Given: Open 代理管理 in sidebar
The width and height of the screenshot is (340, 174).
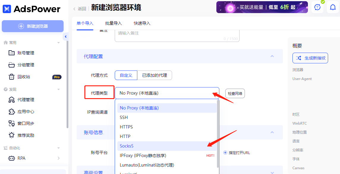Looking at the screenshot, I should coord(26,100).
